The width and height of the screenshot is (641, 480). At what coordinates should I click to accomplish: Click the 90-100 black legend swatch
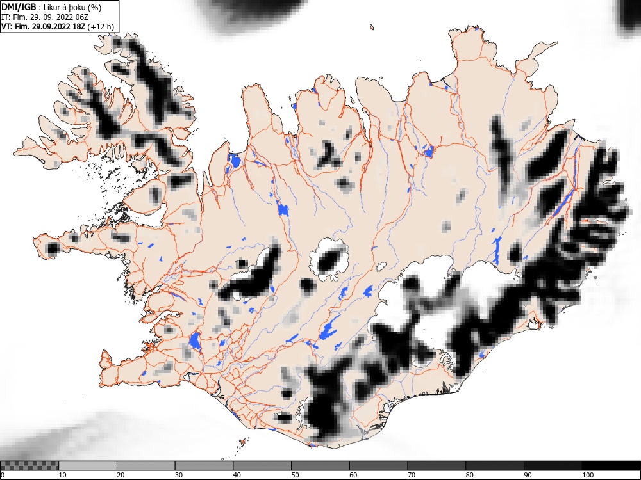pos(553,466)
